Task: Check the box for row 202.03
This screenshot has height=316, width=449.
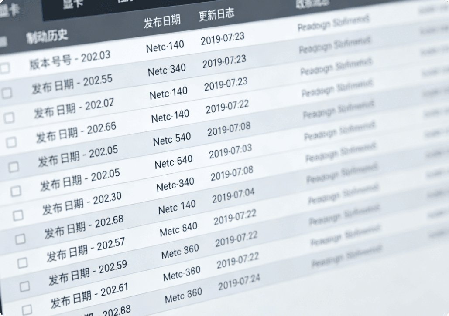Action: [4, 67]
